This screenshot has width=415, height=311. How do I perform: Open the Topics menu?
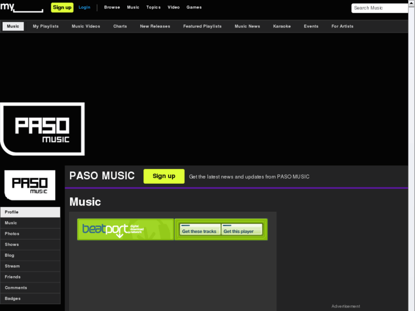tap(154, 7)
